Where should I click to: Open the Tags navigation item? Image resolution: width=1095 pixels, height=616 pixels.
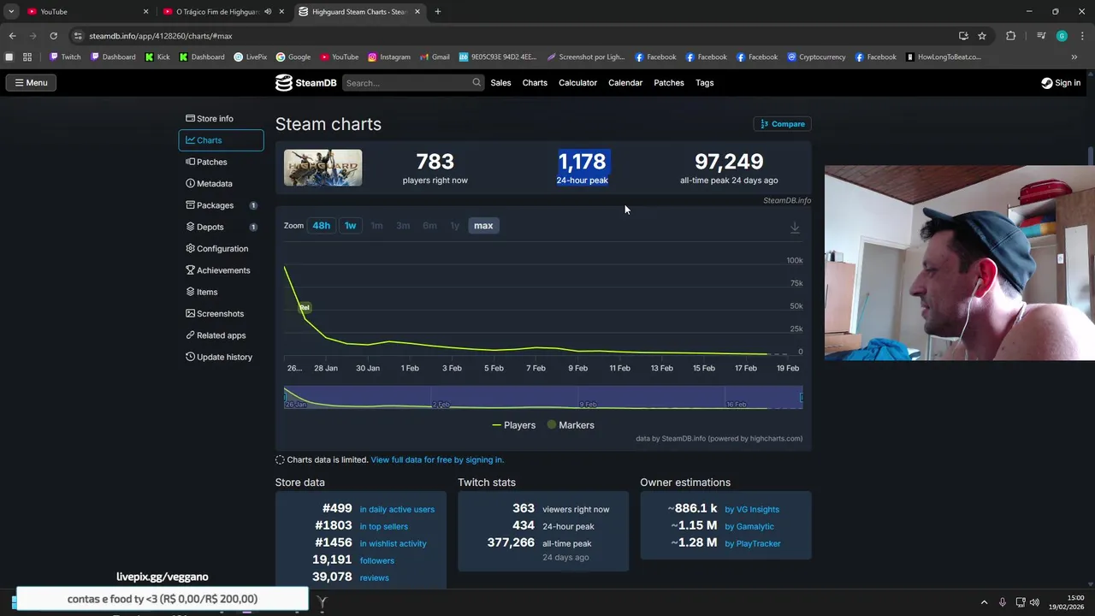[705, 83]
